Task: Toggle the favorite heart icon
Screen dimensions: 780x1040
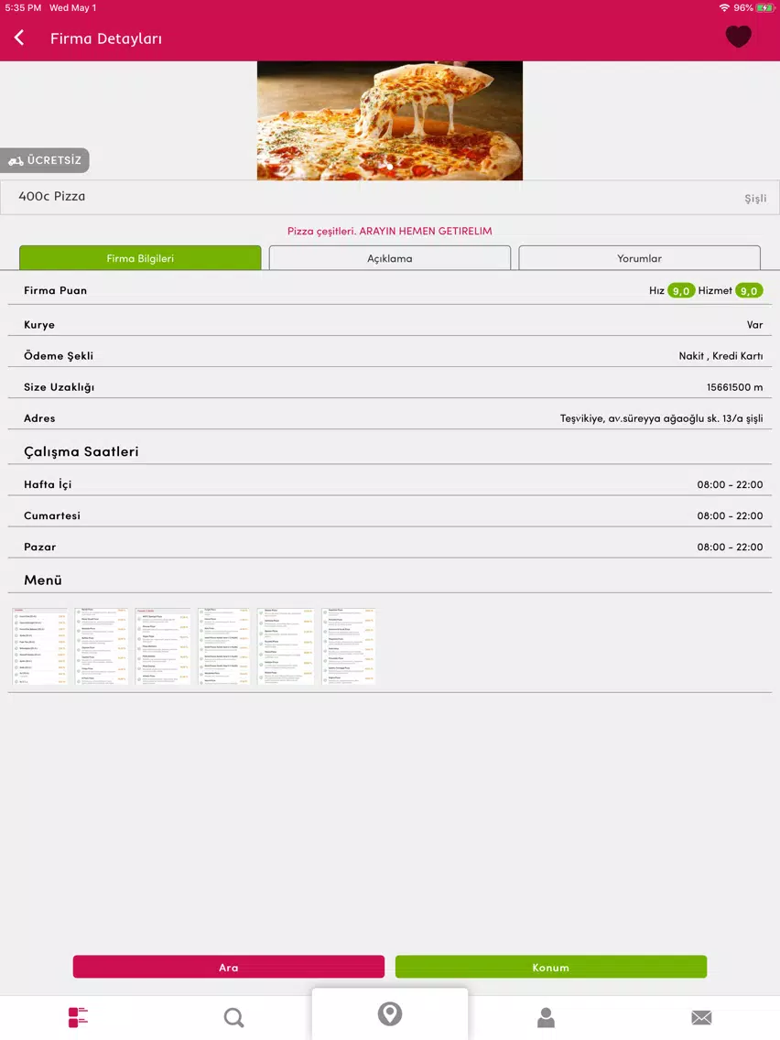Action: tap(738, 37)
